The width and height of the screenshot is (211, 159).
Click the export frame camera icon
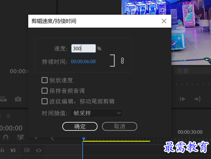click(18, 99)
